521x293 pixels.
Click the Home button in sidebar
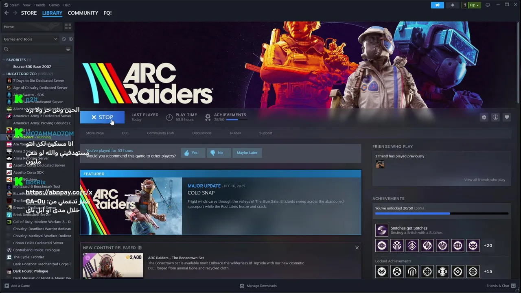click(x=32, y=26)
